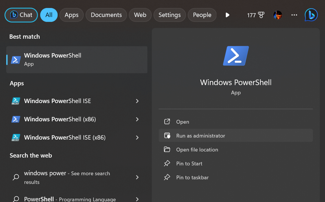Select Windows PowerShell (x86) result
Screen dimensions: 325x202
click(77, 119)
